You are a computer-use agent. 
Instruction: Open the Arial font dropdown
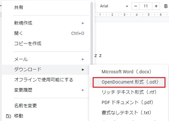114,6
